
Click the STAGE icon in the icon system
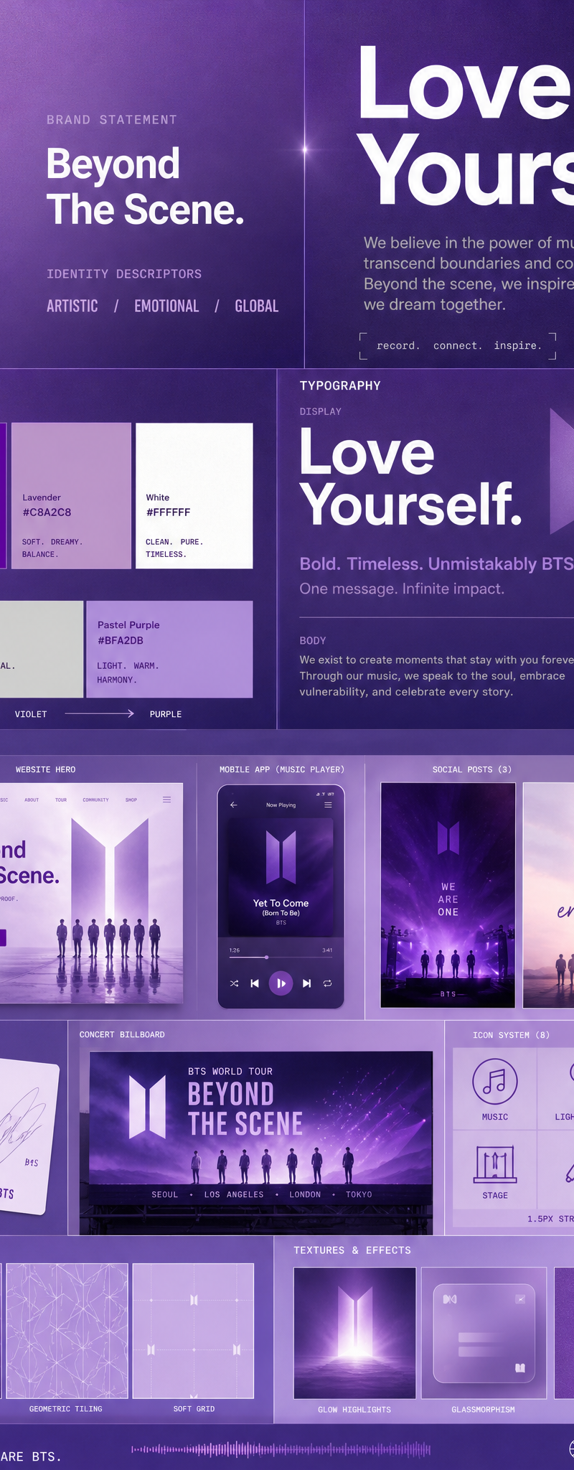point(495,1164)
